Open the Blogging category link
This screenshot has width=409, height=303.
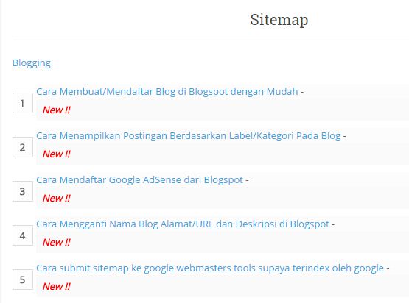tap(32, 63)
